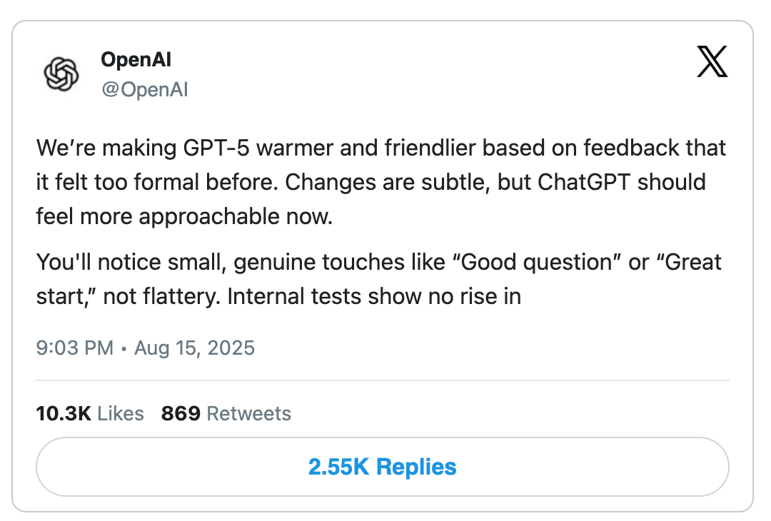Image resolution: width=771 pixels, height=521 pixels.
Task: Click the phrase "feel more approachable now."
Action: [x=184, y=216]
